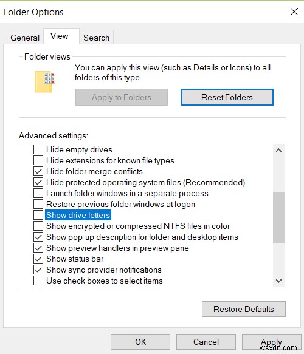This screenshot has width=304, height=354.
Task: Turn off Show sync provider notifications
Action: [x=38, y=270]
